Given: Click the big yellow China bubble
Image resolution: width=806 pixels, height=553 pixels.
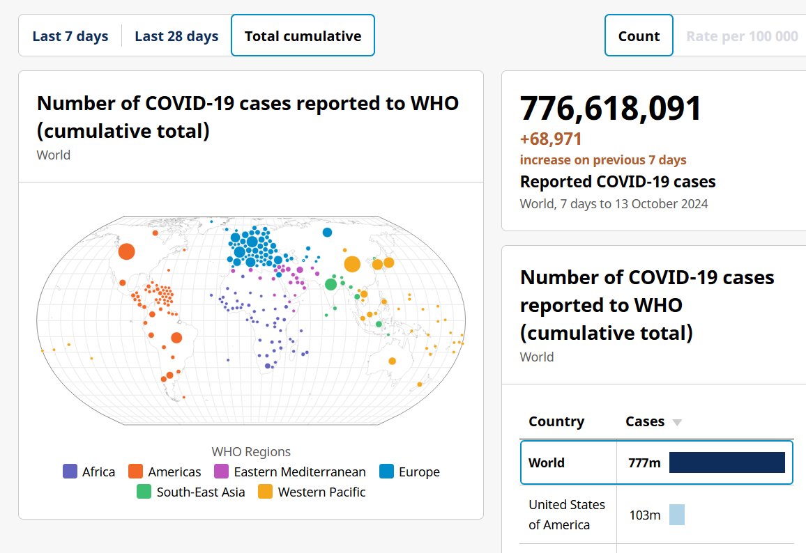Looking at the screenshot, I should coord(352,264).
